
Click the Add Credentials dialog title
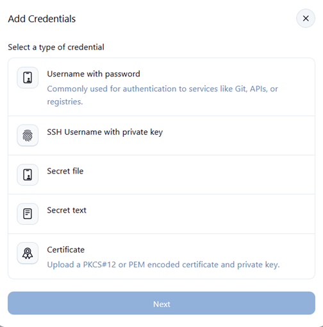click(42, 19)
